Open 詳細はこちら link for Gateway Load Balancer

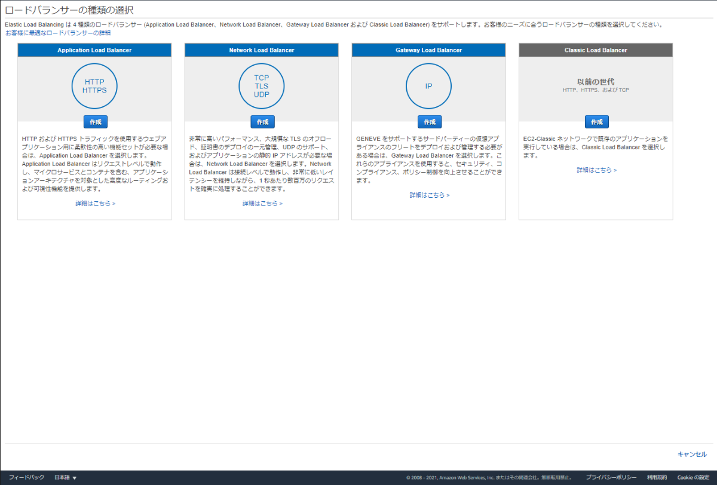click(430, 195)
